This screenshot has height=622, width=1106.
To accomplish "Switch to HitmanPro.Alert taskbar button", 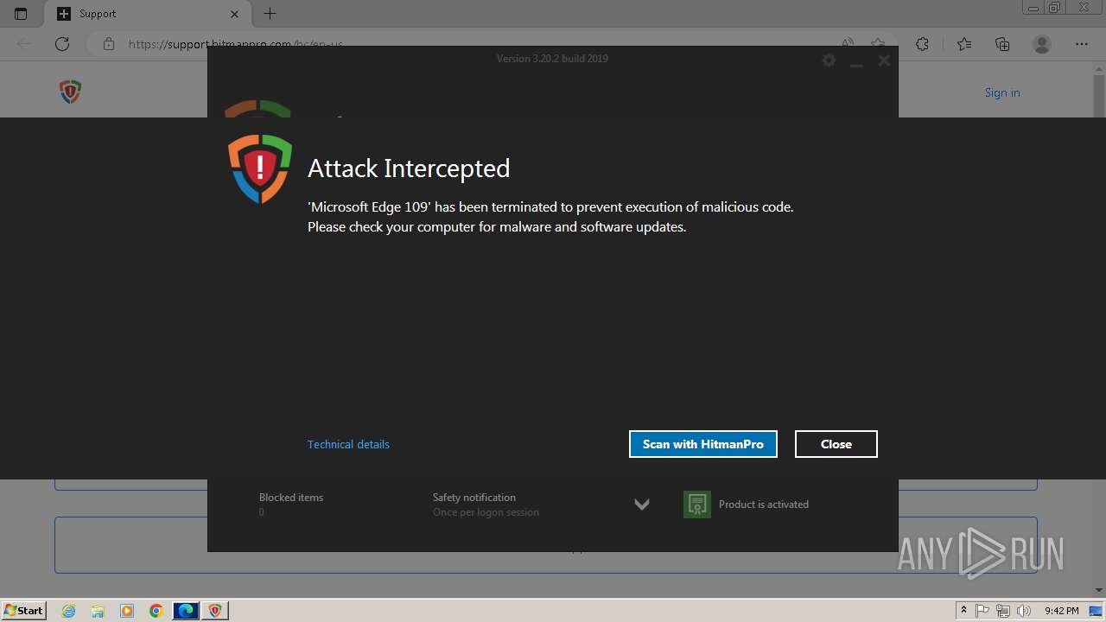I will point(215,611).
